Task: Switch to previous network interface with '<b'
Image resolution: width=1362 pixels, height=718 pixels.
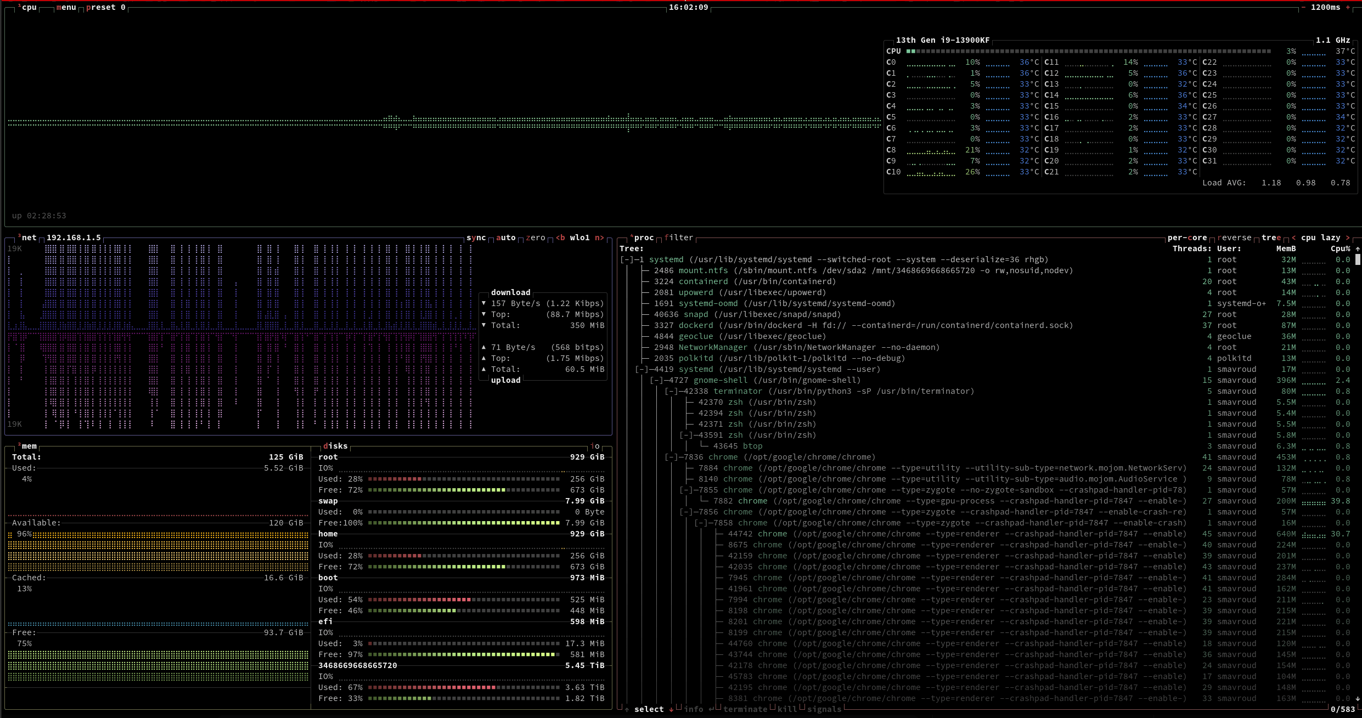Action: pyautogui.click(x=560, y=238)
